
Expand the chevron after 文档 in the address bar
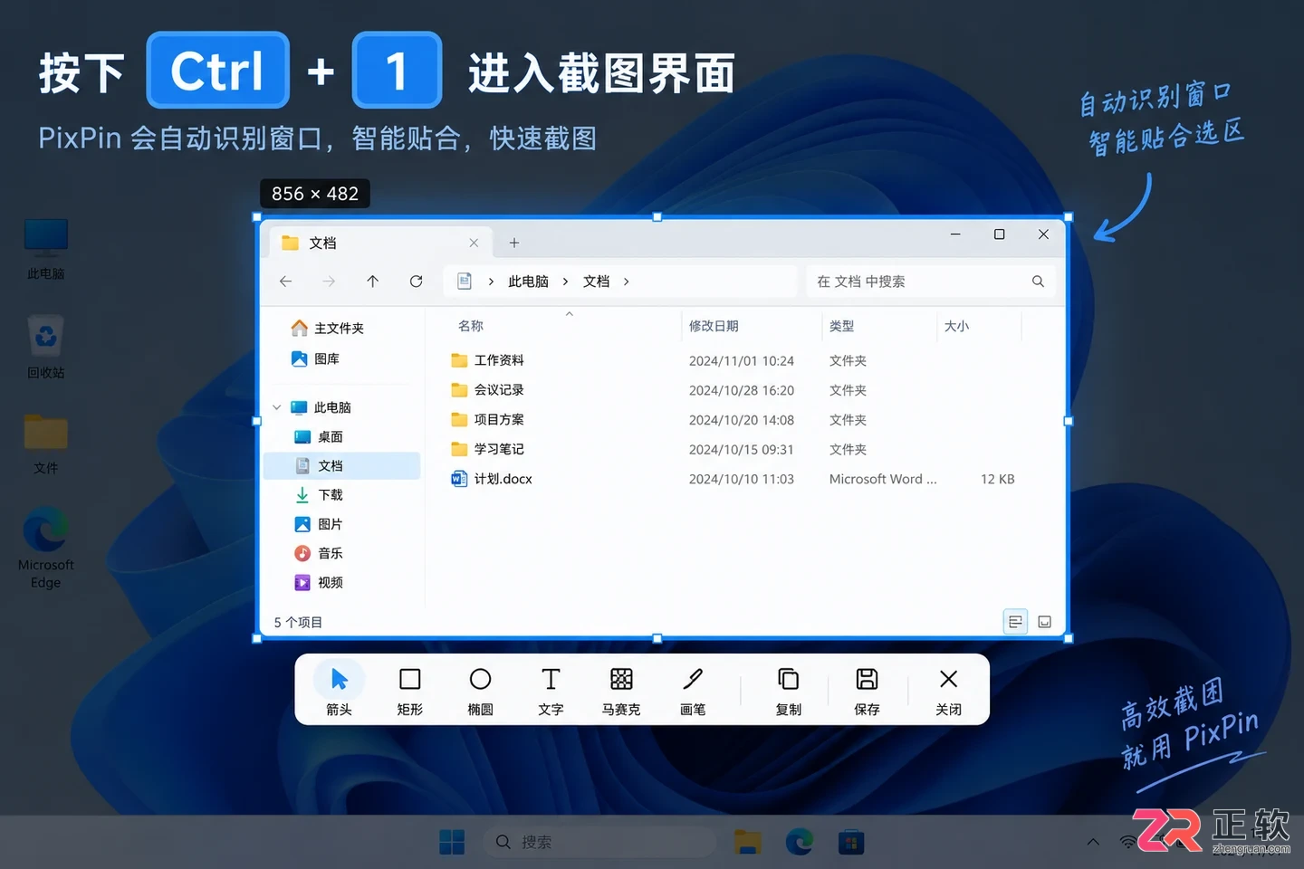tap(626, 282)
